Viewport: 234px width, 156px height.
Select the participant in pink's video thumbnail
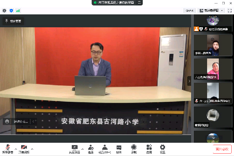point(213,69)
